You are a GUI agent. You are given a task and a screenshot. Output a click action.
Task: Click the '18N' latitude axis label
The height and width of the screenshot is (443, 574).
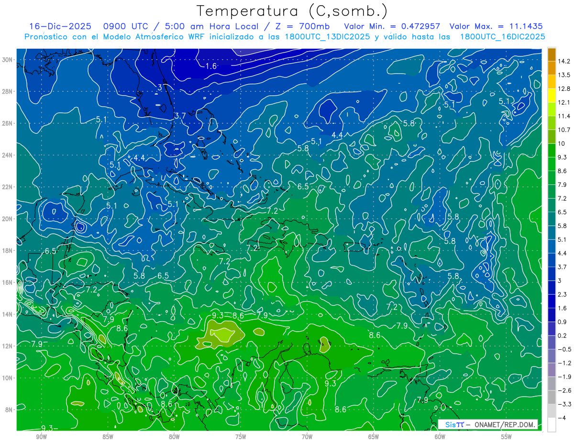[x=7, y=250]
